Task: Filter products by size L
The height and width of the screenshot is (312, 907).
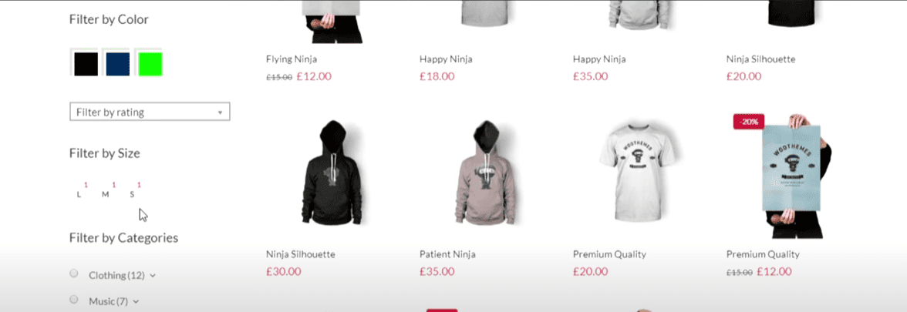Action: tap(79, 194)
